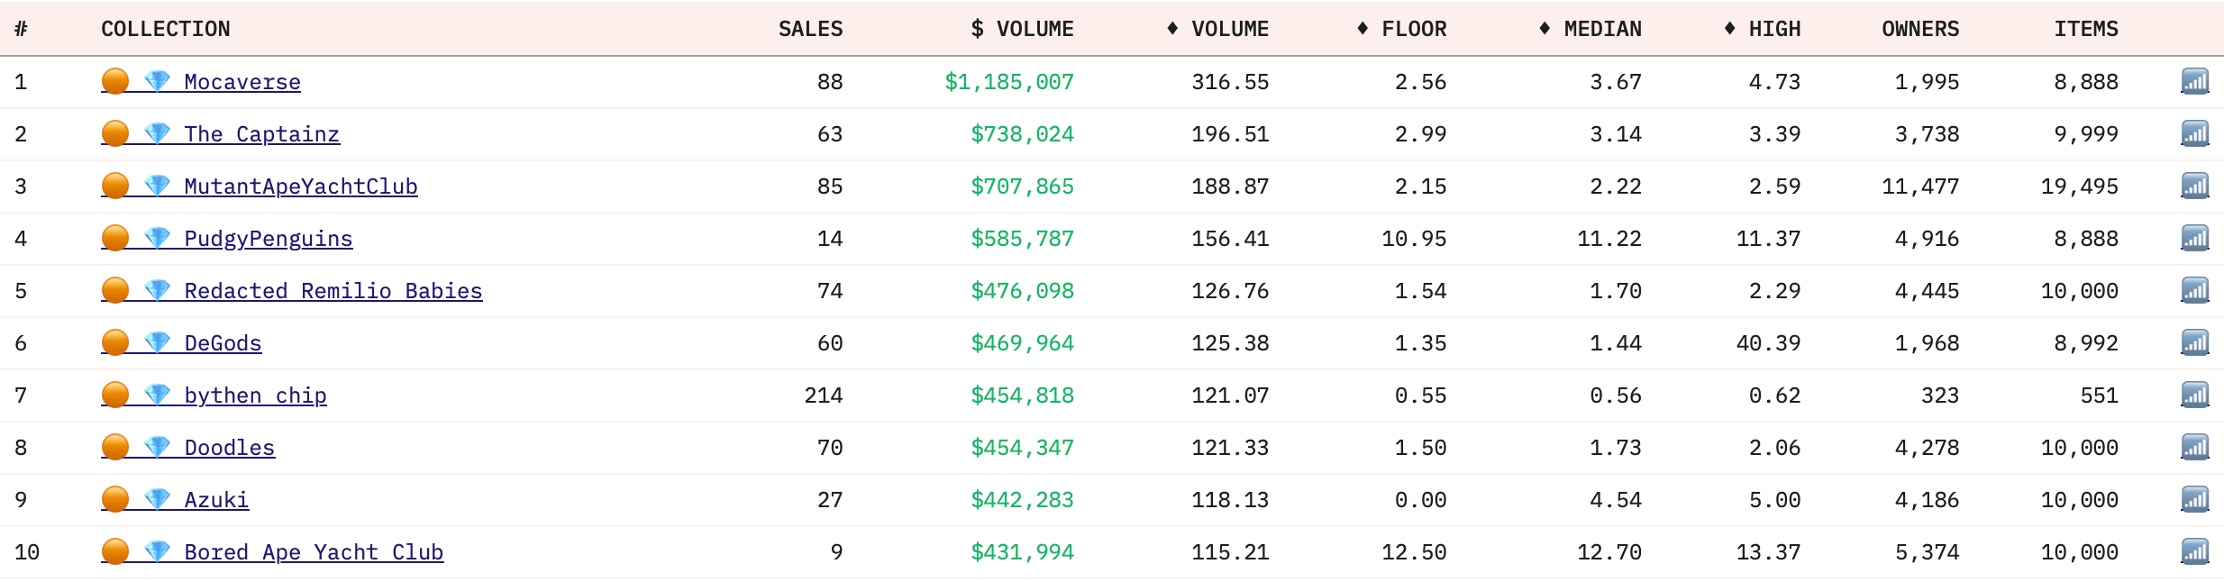Screen dimensions: 2224x582
Task: Sort the table by SALES column
Action: coord(810,29)
